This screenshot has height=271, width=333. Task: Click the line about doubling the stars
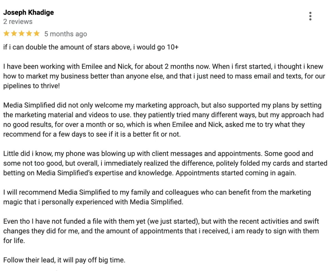[91, 47]
